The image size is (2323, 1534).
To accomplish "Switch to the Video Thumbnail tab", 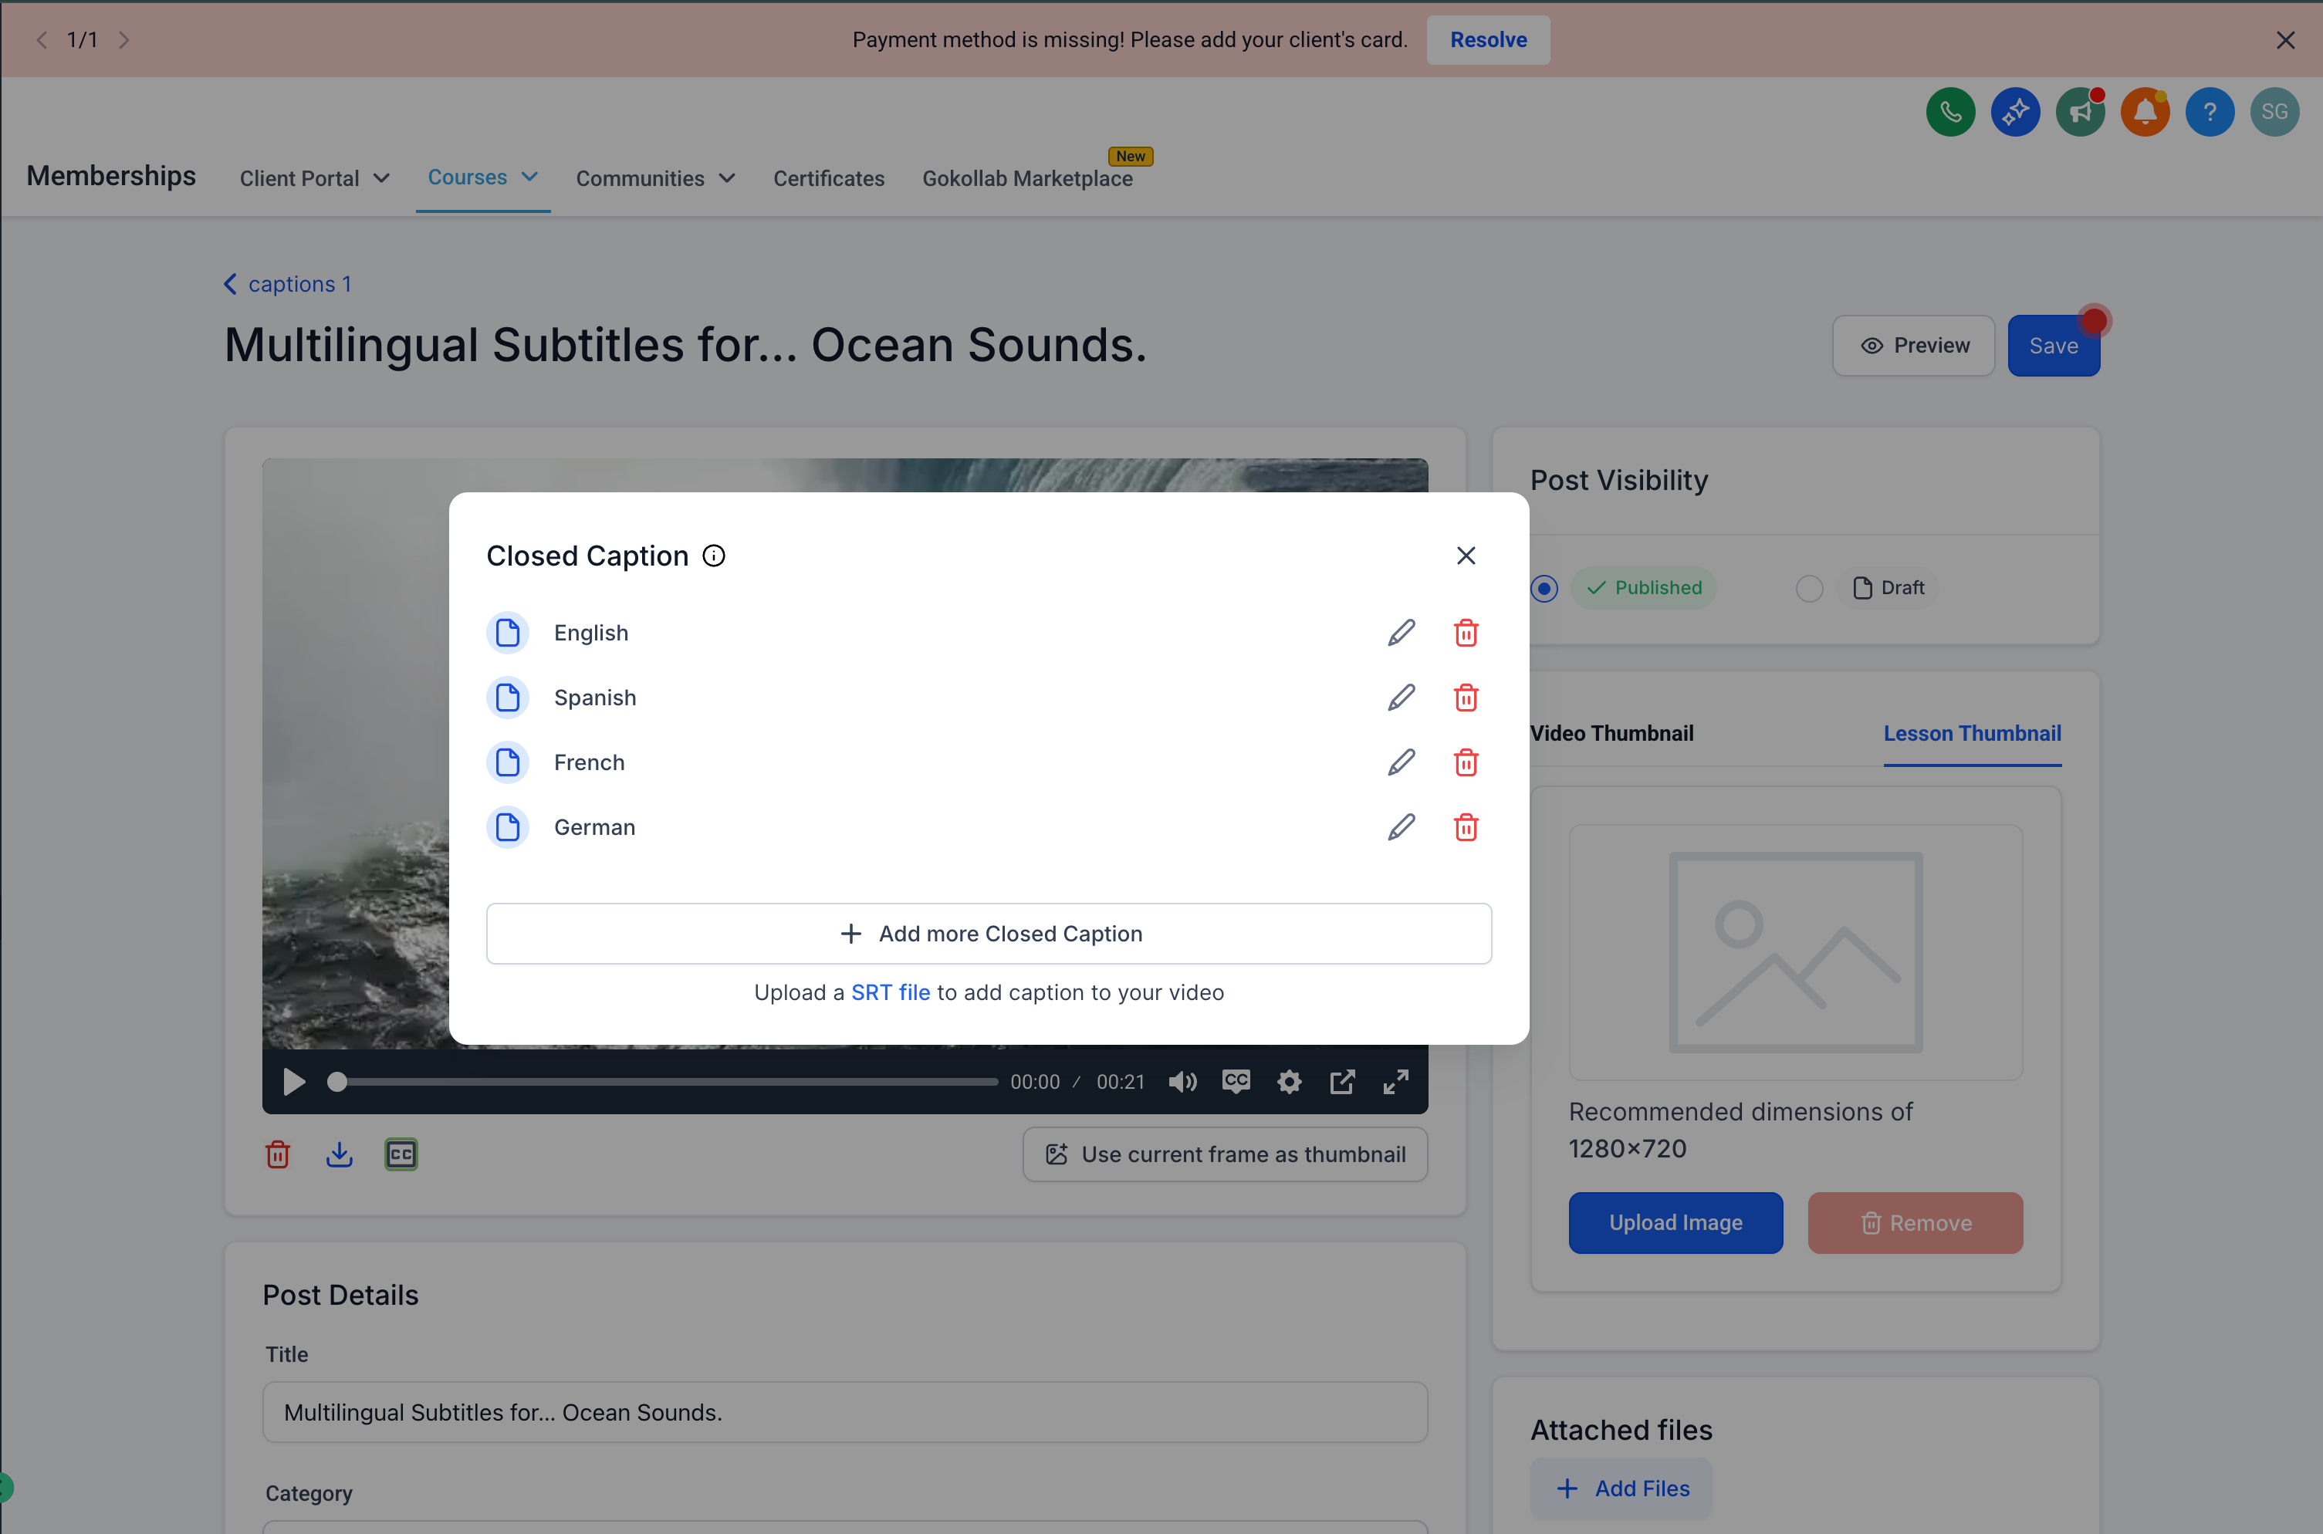I will [1611, 733].
